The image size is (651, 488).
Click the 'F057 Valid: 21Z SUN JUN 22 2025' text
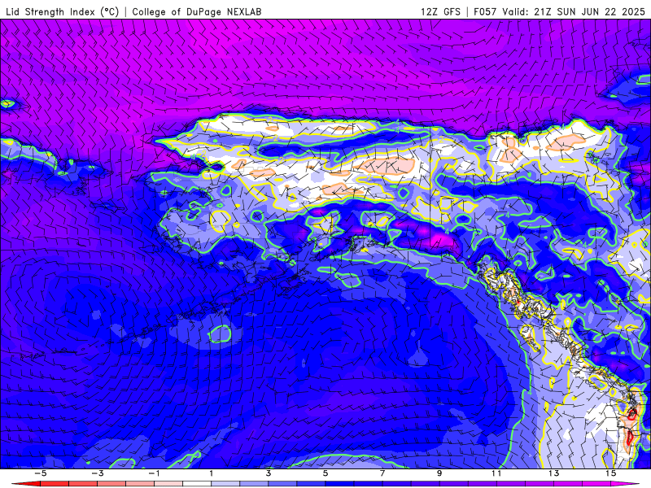[x=559, y=11]
